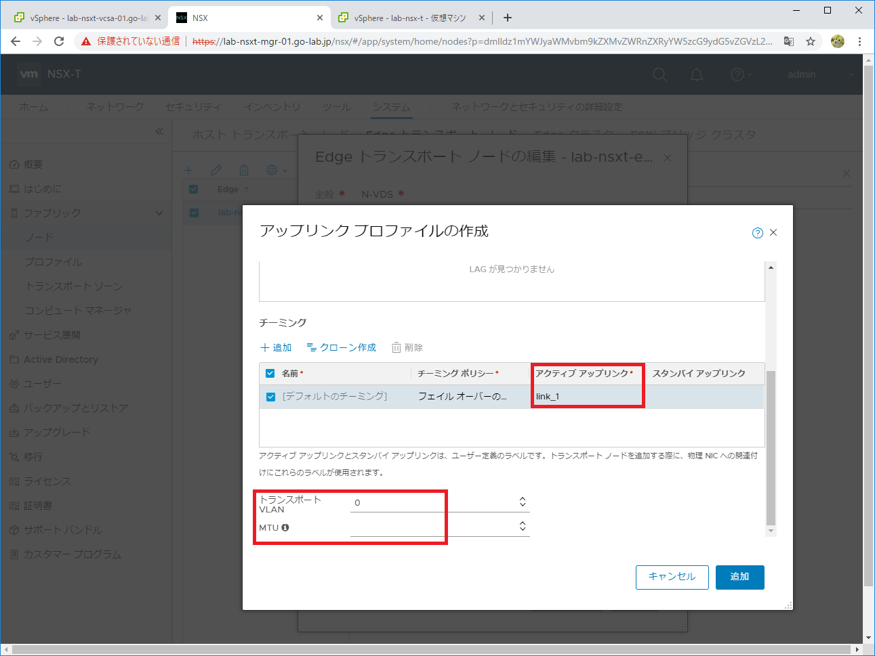875x656 pixels.
Task: Open the admin user dropdown
Action: [821, 74]
